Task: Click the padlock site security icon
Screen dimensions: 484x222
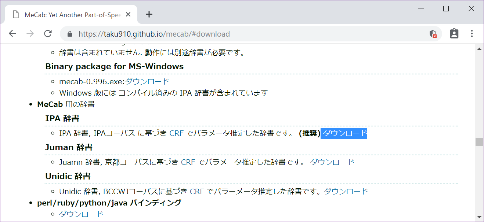Action: (x=69, y=33)
